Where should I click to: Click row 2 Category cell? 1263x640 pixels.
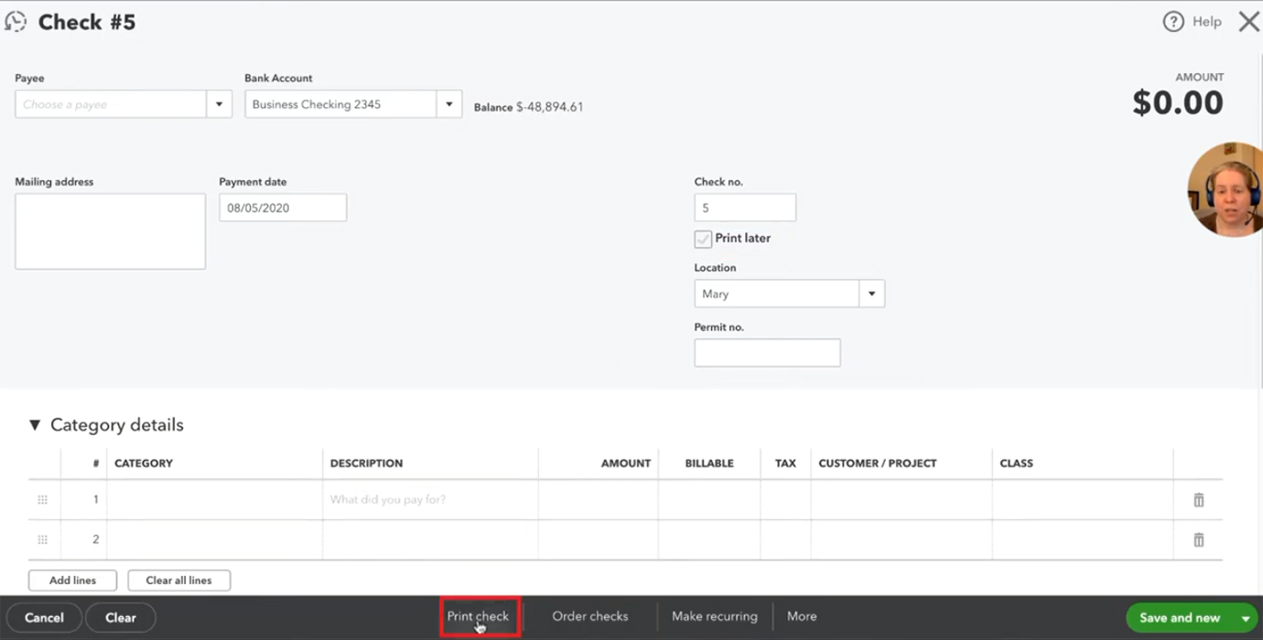[x=214, y=540]
